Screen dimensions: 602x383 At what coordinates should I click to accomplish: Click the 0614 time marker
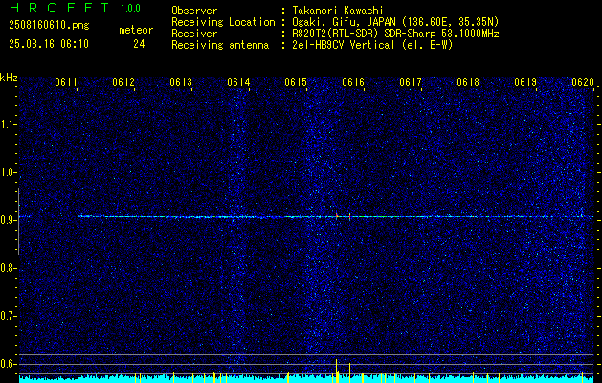tap(238, 82)
